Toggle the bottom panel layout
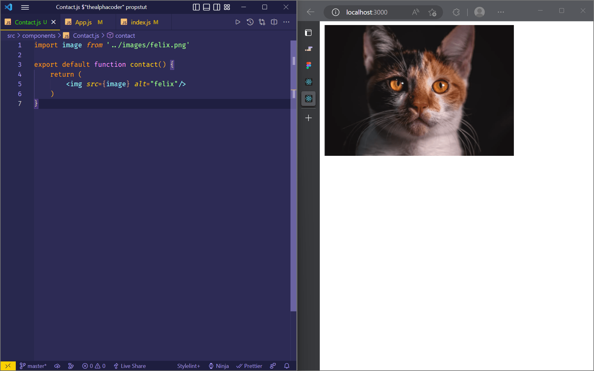 point(206,7)
